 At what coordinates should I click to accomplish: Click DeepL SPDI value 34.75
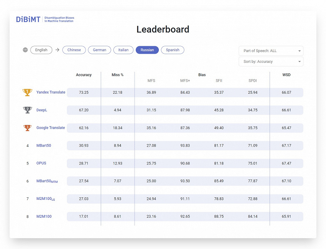coord(252,110)
